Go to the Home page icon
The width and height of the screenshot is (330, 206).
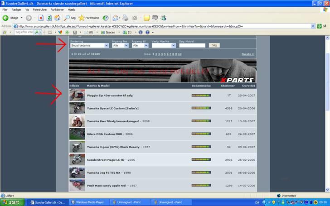(x=58, y=18)
